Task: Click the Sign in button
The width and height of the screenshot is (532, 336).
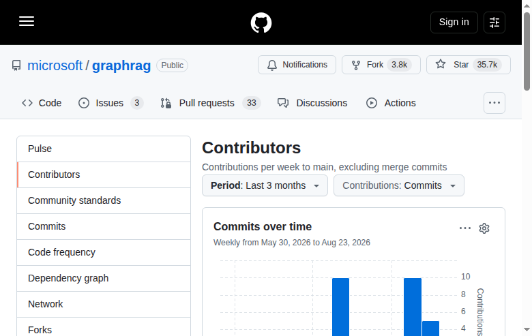Action: coord(454,22)
